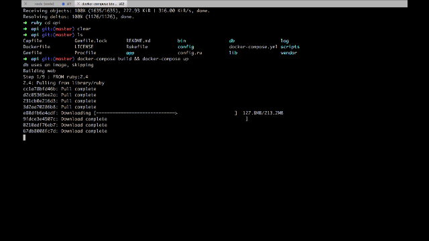Image resolution: width=429 pixels, height=241 pixels.
Task: Click the Procfile file name
Action: coord(85,53)
